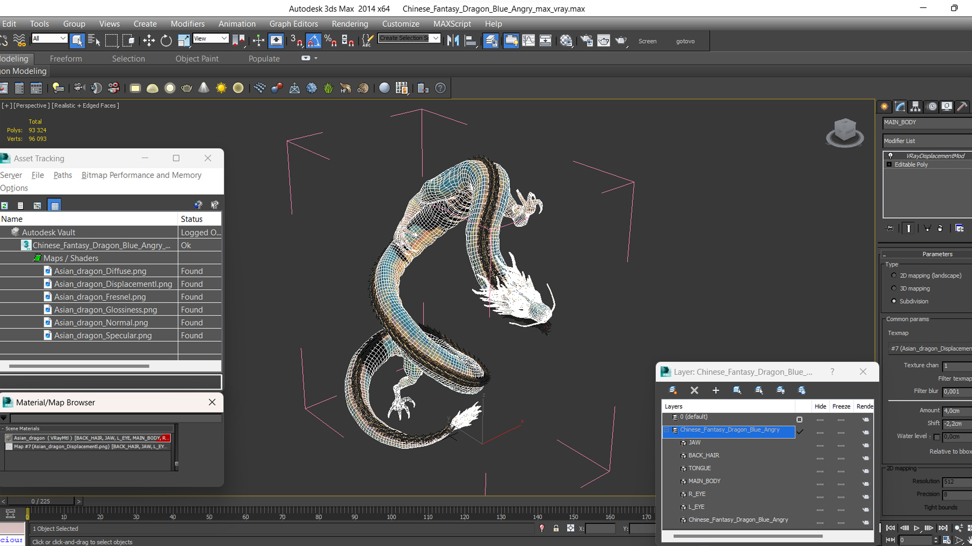Select 2D mapping (landscape) radio

point(894,276)
